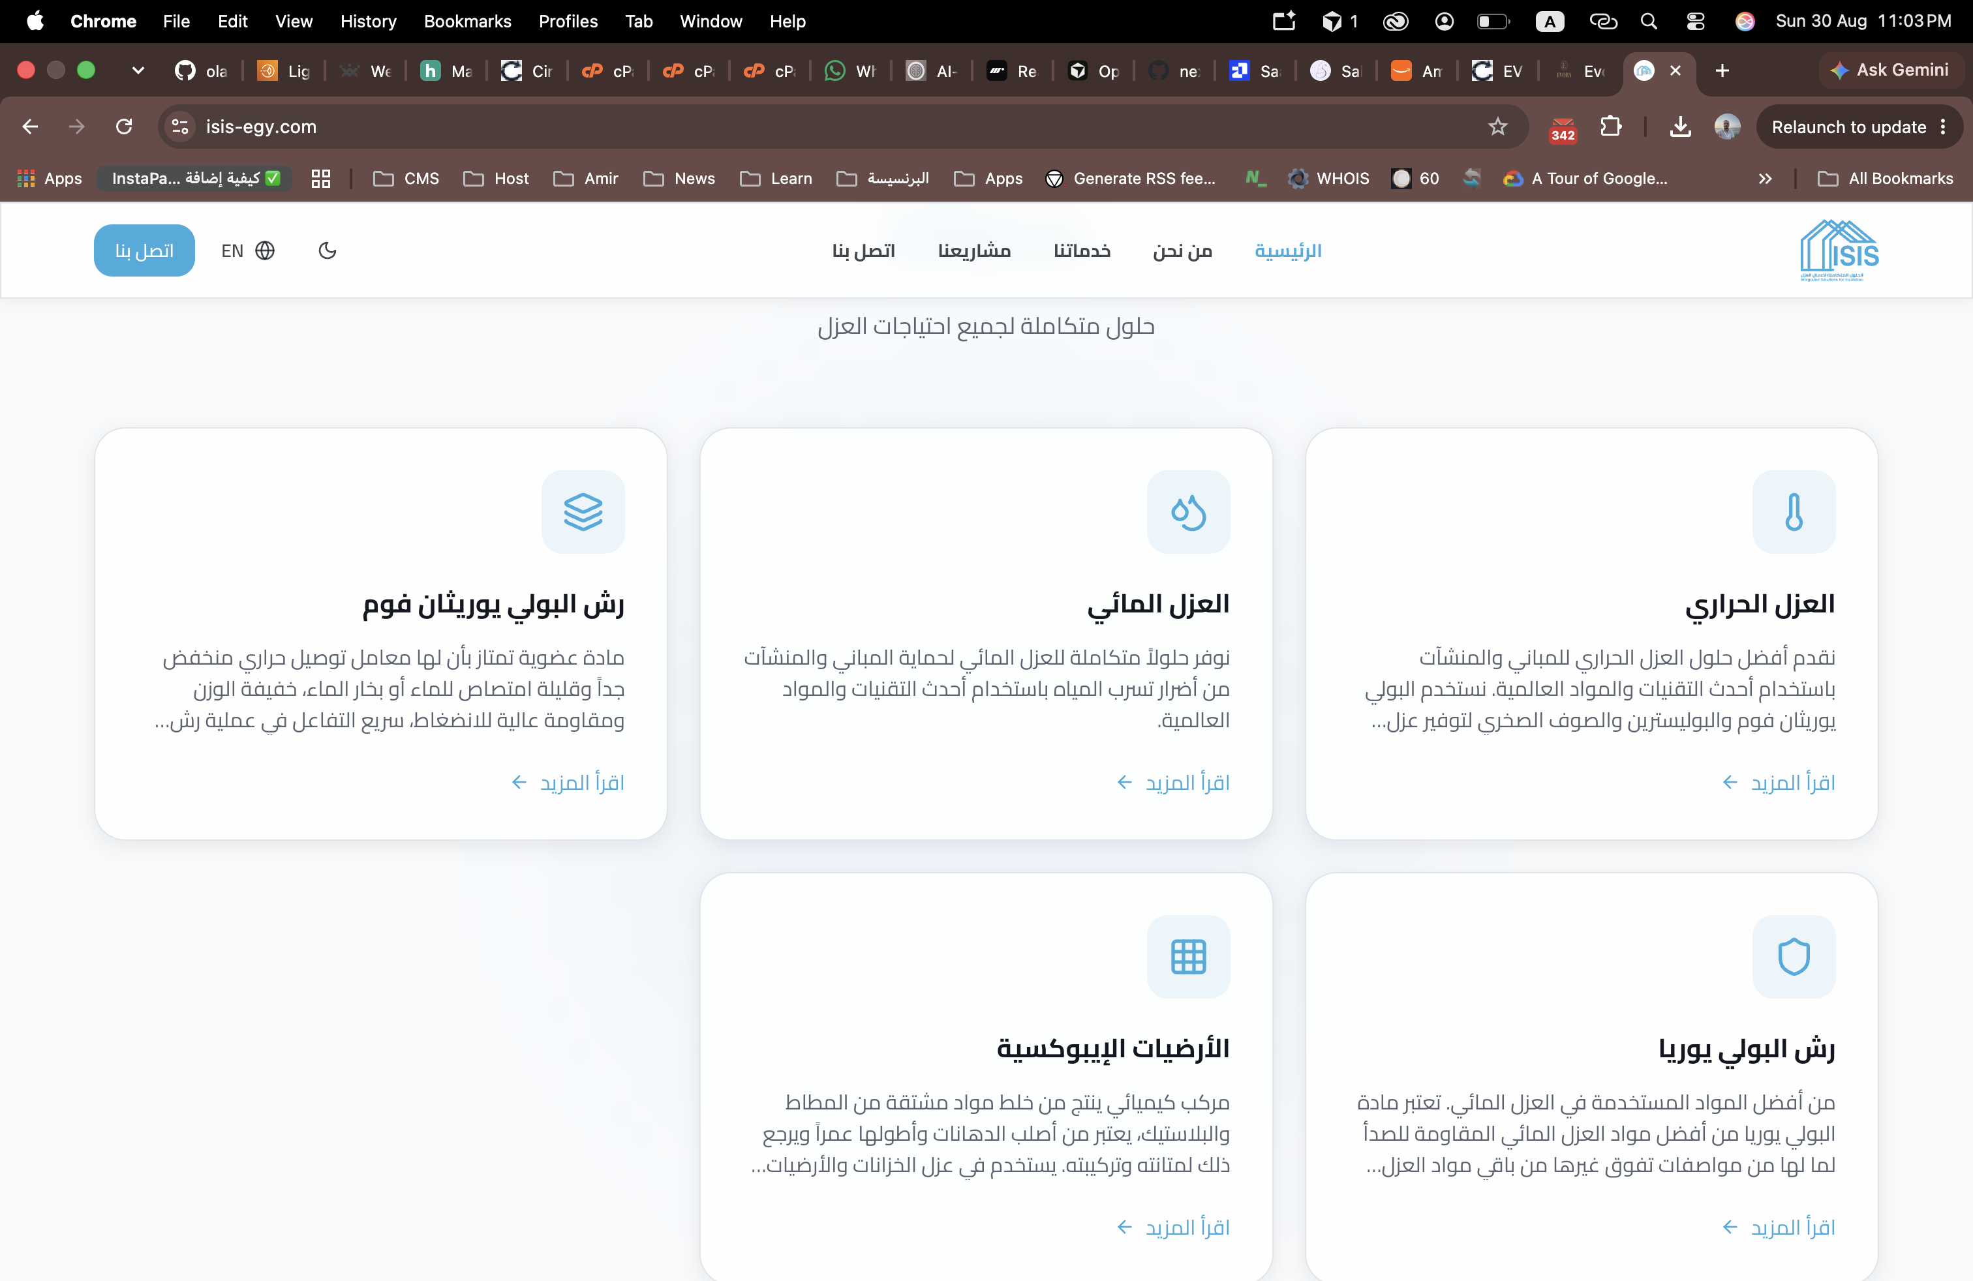Expand CMS bookmarks folder
The image size is (1973, 1281).
(x=406, y=178)
